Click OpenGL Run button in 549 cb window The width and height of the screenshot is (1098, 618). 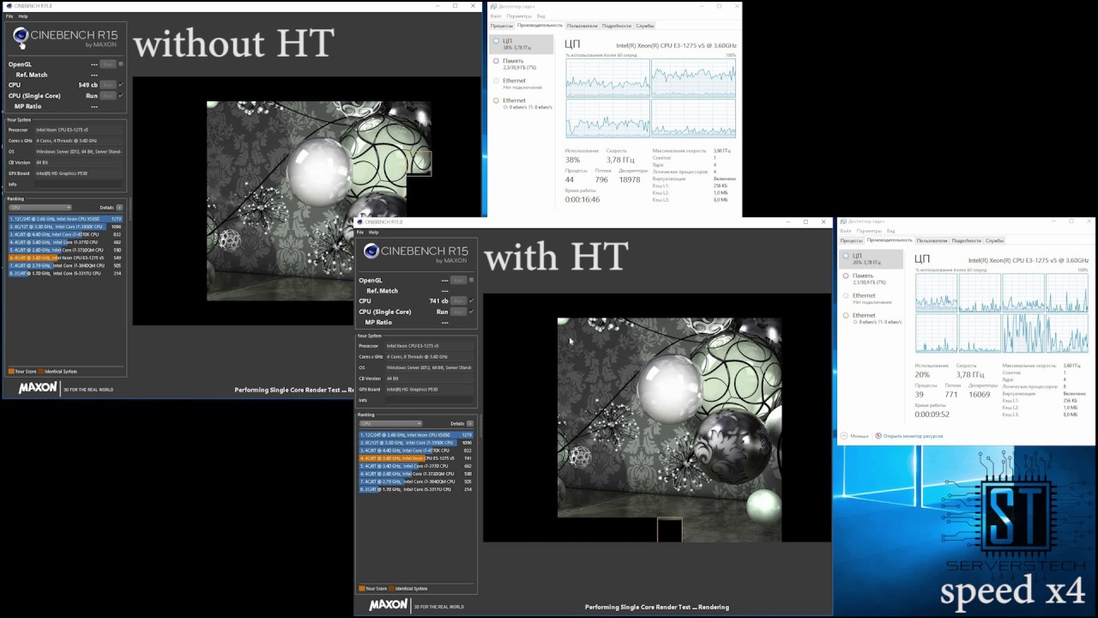tap(108, 64)
